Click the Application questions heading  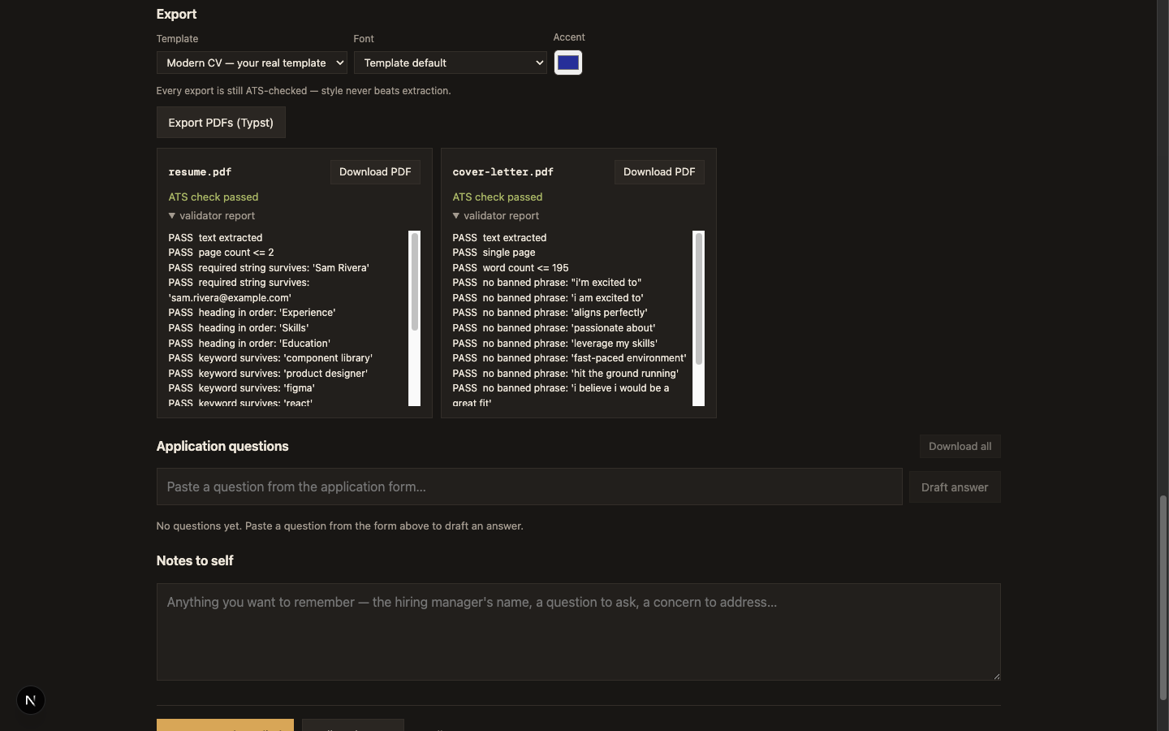point(222,446)
